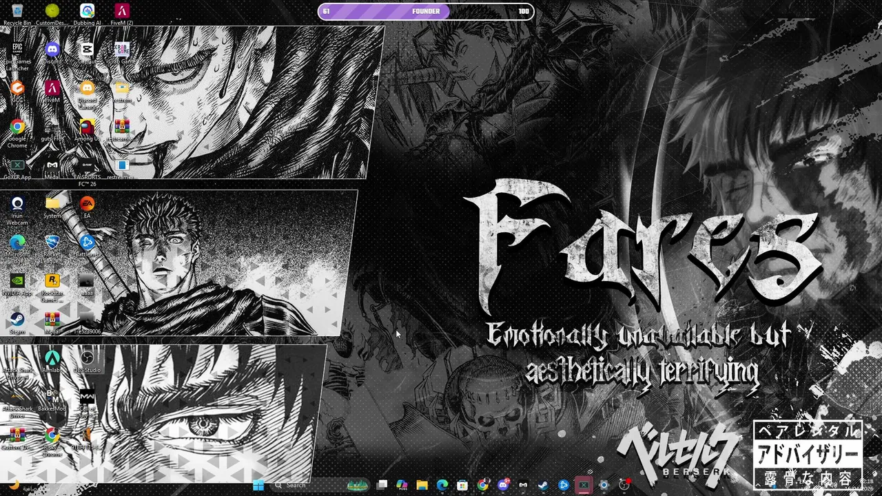Launch the FiveM (2) desktop shortcut
882x496 pixels.
122,14
